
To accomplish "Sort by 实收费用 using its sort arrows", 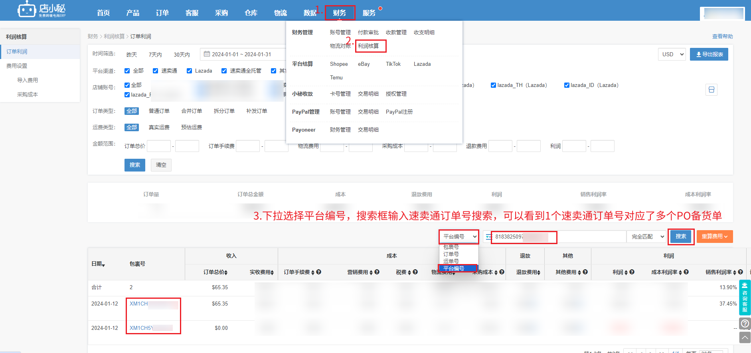I will [272, 272].
